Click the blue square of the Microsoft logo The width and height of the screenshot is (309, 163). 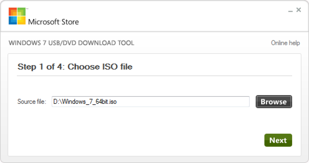pos(13,20)
